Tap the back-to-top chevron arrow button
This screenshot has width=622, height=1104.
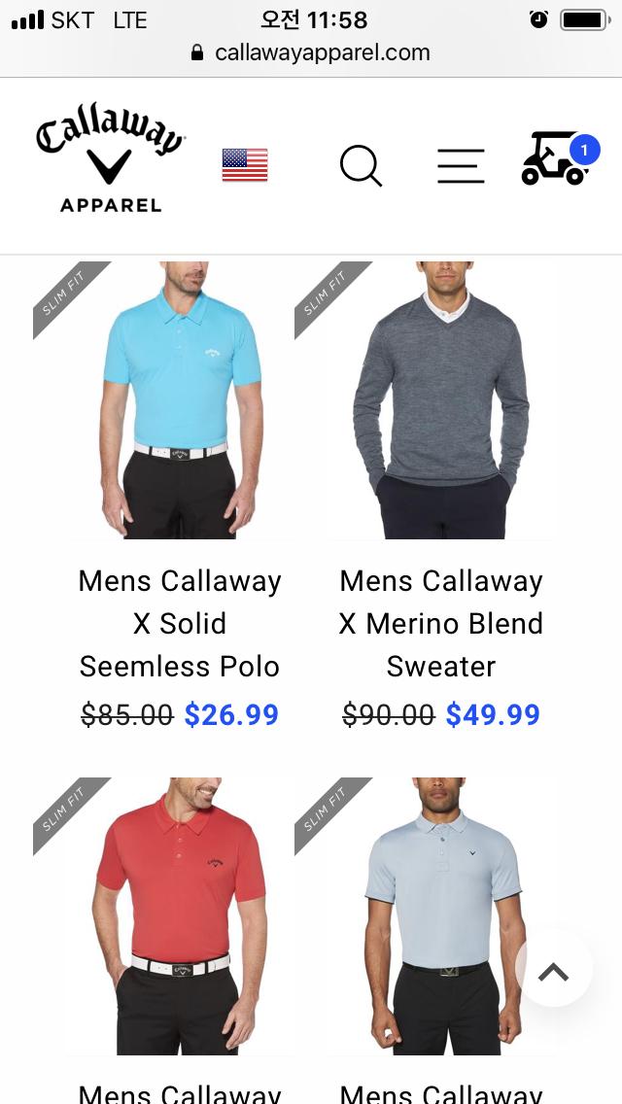553,972
